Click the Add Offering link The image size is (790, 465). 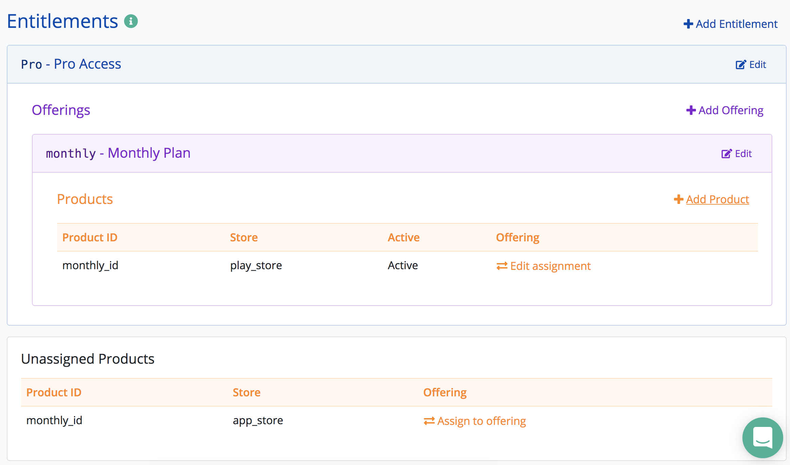[731, 110]
